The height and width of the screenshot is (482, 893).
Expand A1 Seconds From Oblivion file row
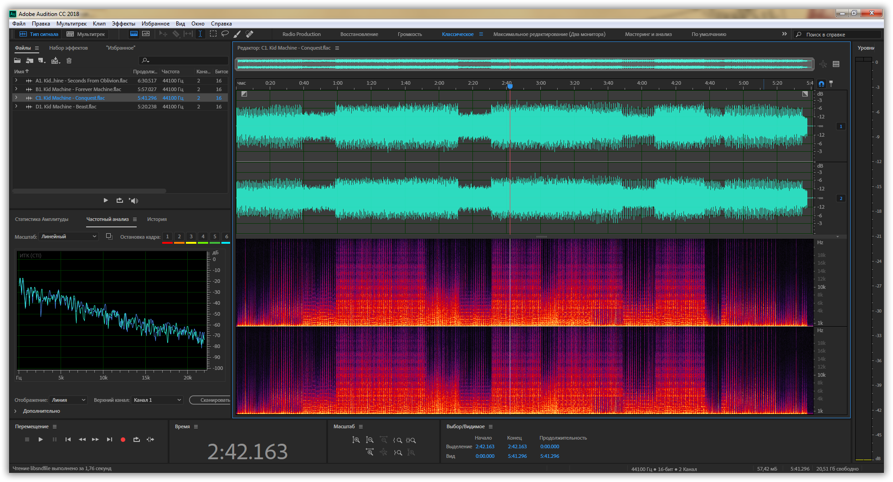tap(16, 80)
